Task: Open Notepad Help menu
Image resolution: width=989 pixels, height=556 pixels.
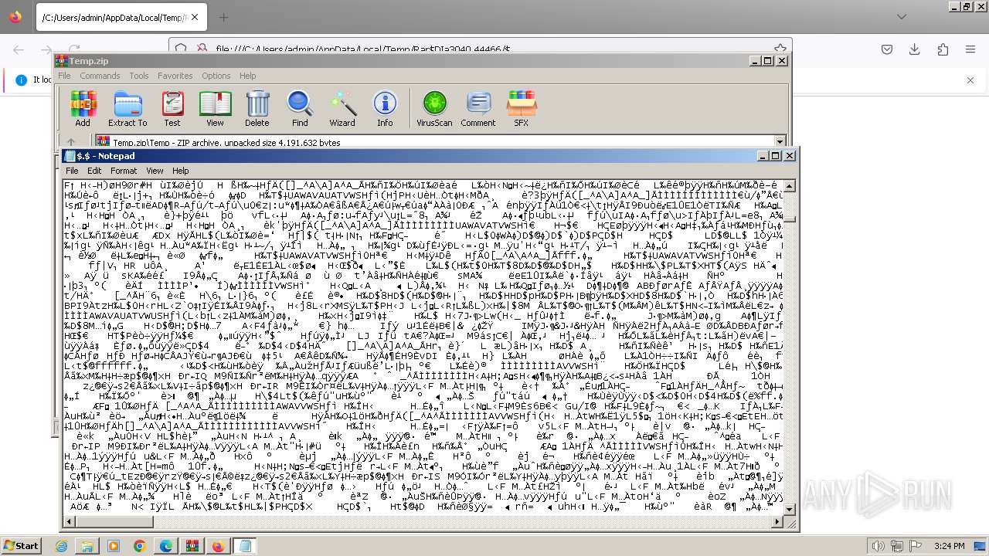Action: [180, 171]
